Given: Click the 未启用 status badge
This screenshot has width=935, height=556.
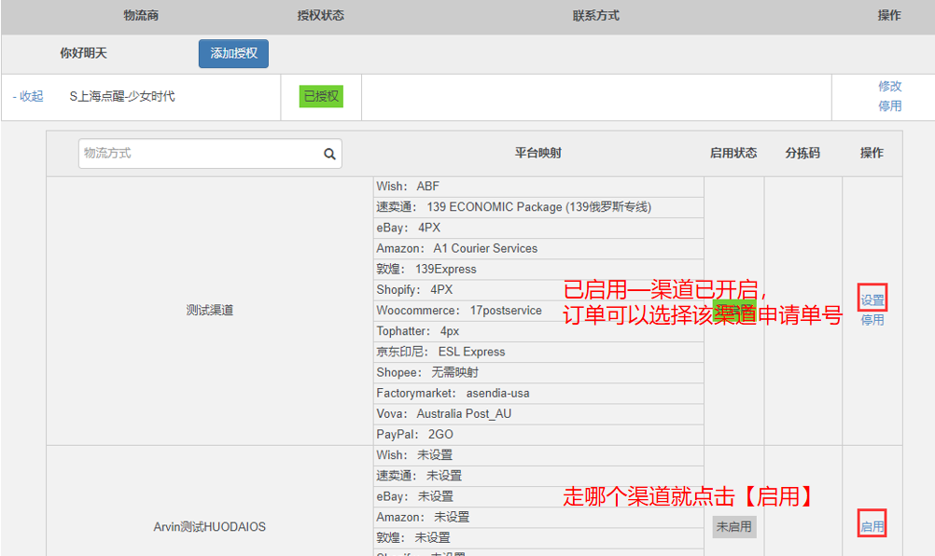Looking at the screenshot, I should (x=734, y=527).
